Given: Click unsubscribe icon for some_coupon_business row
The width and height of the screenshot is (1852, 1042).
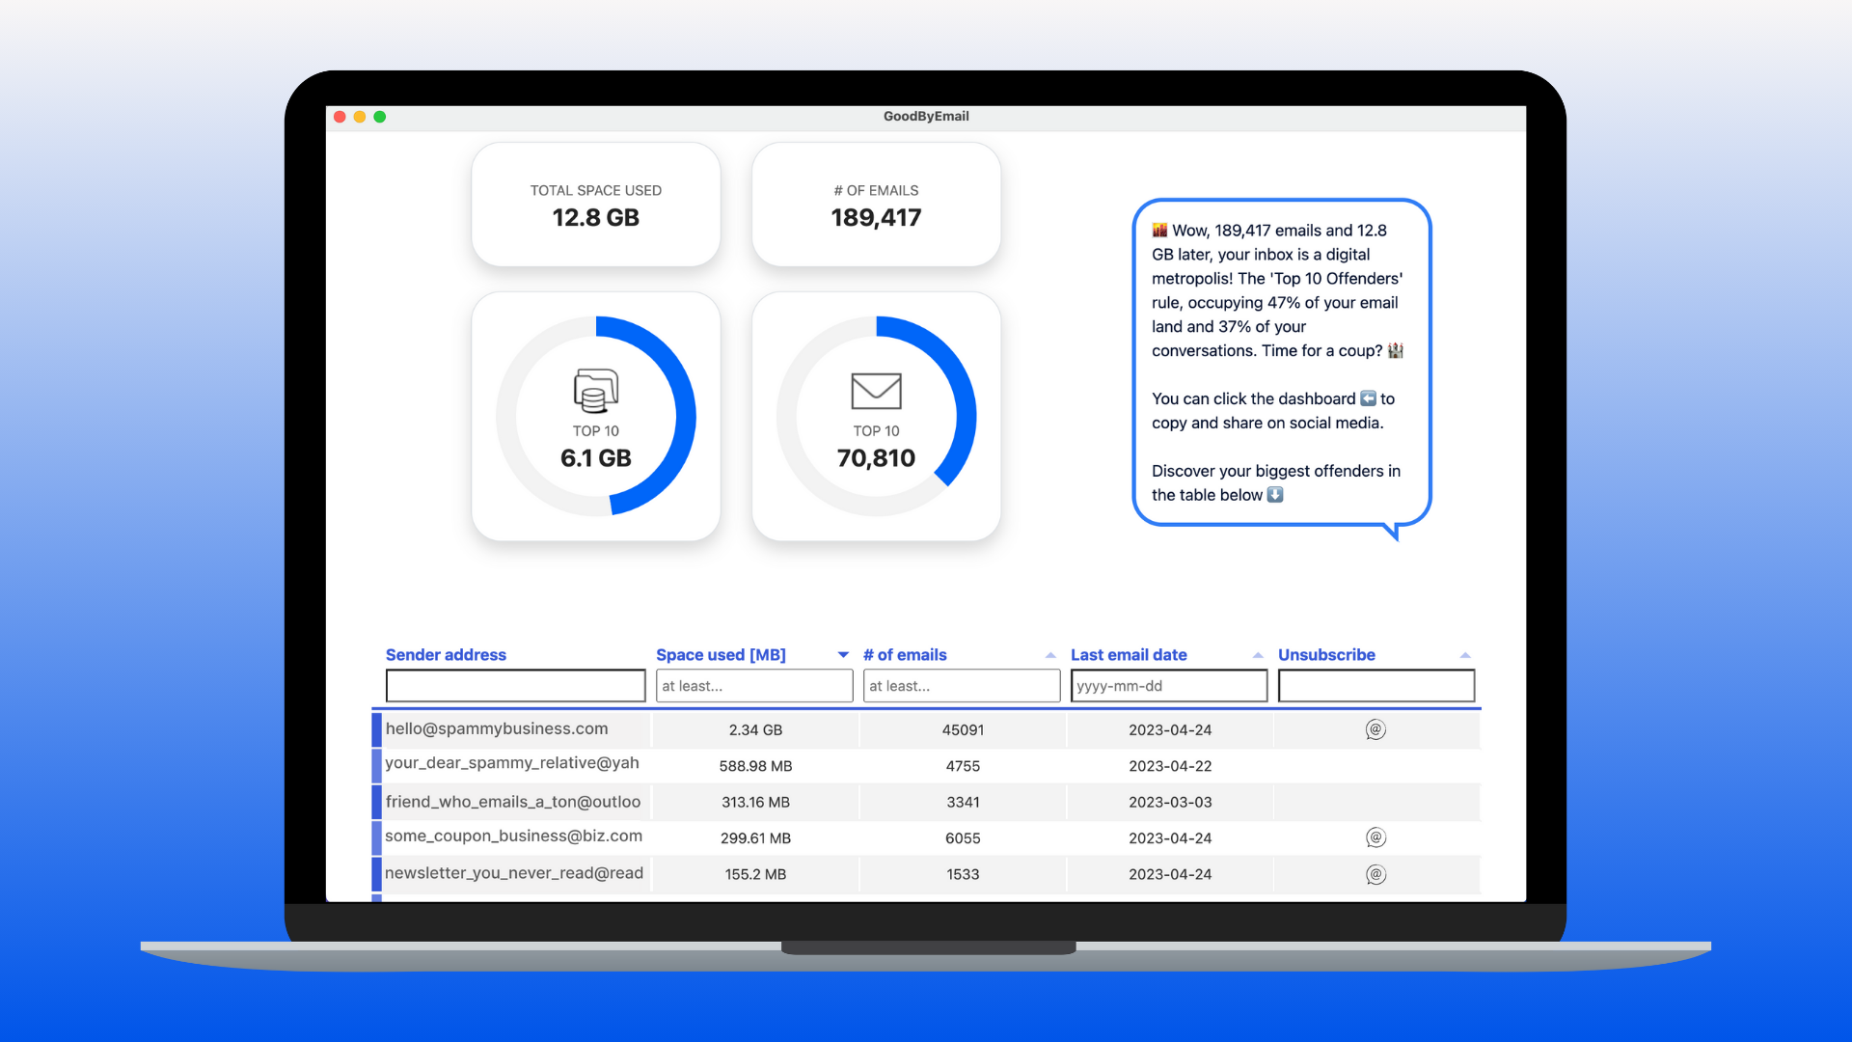Looking at the screenshot, I should [x=1375, y=837].
